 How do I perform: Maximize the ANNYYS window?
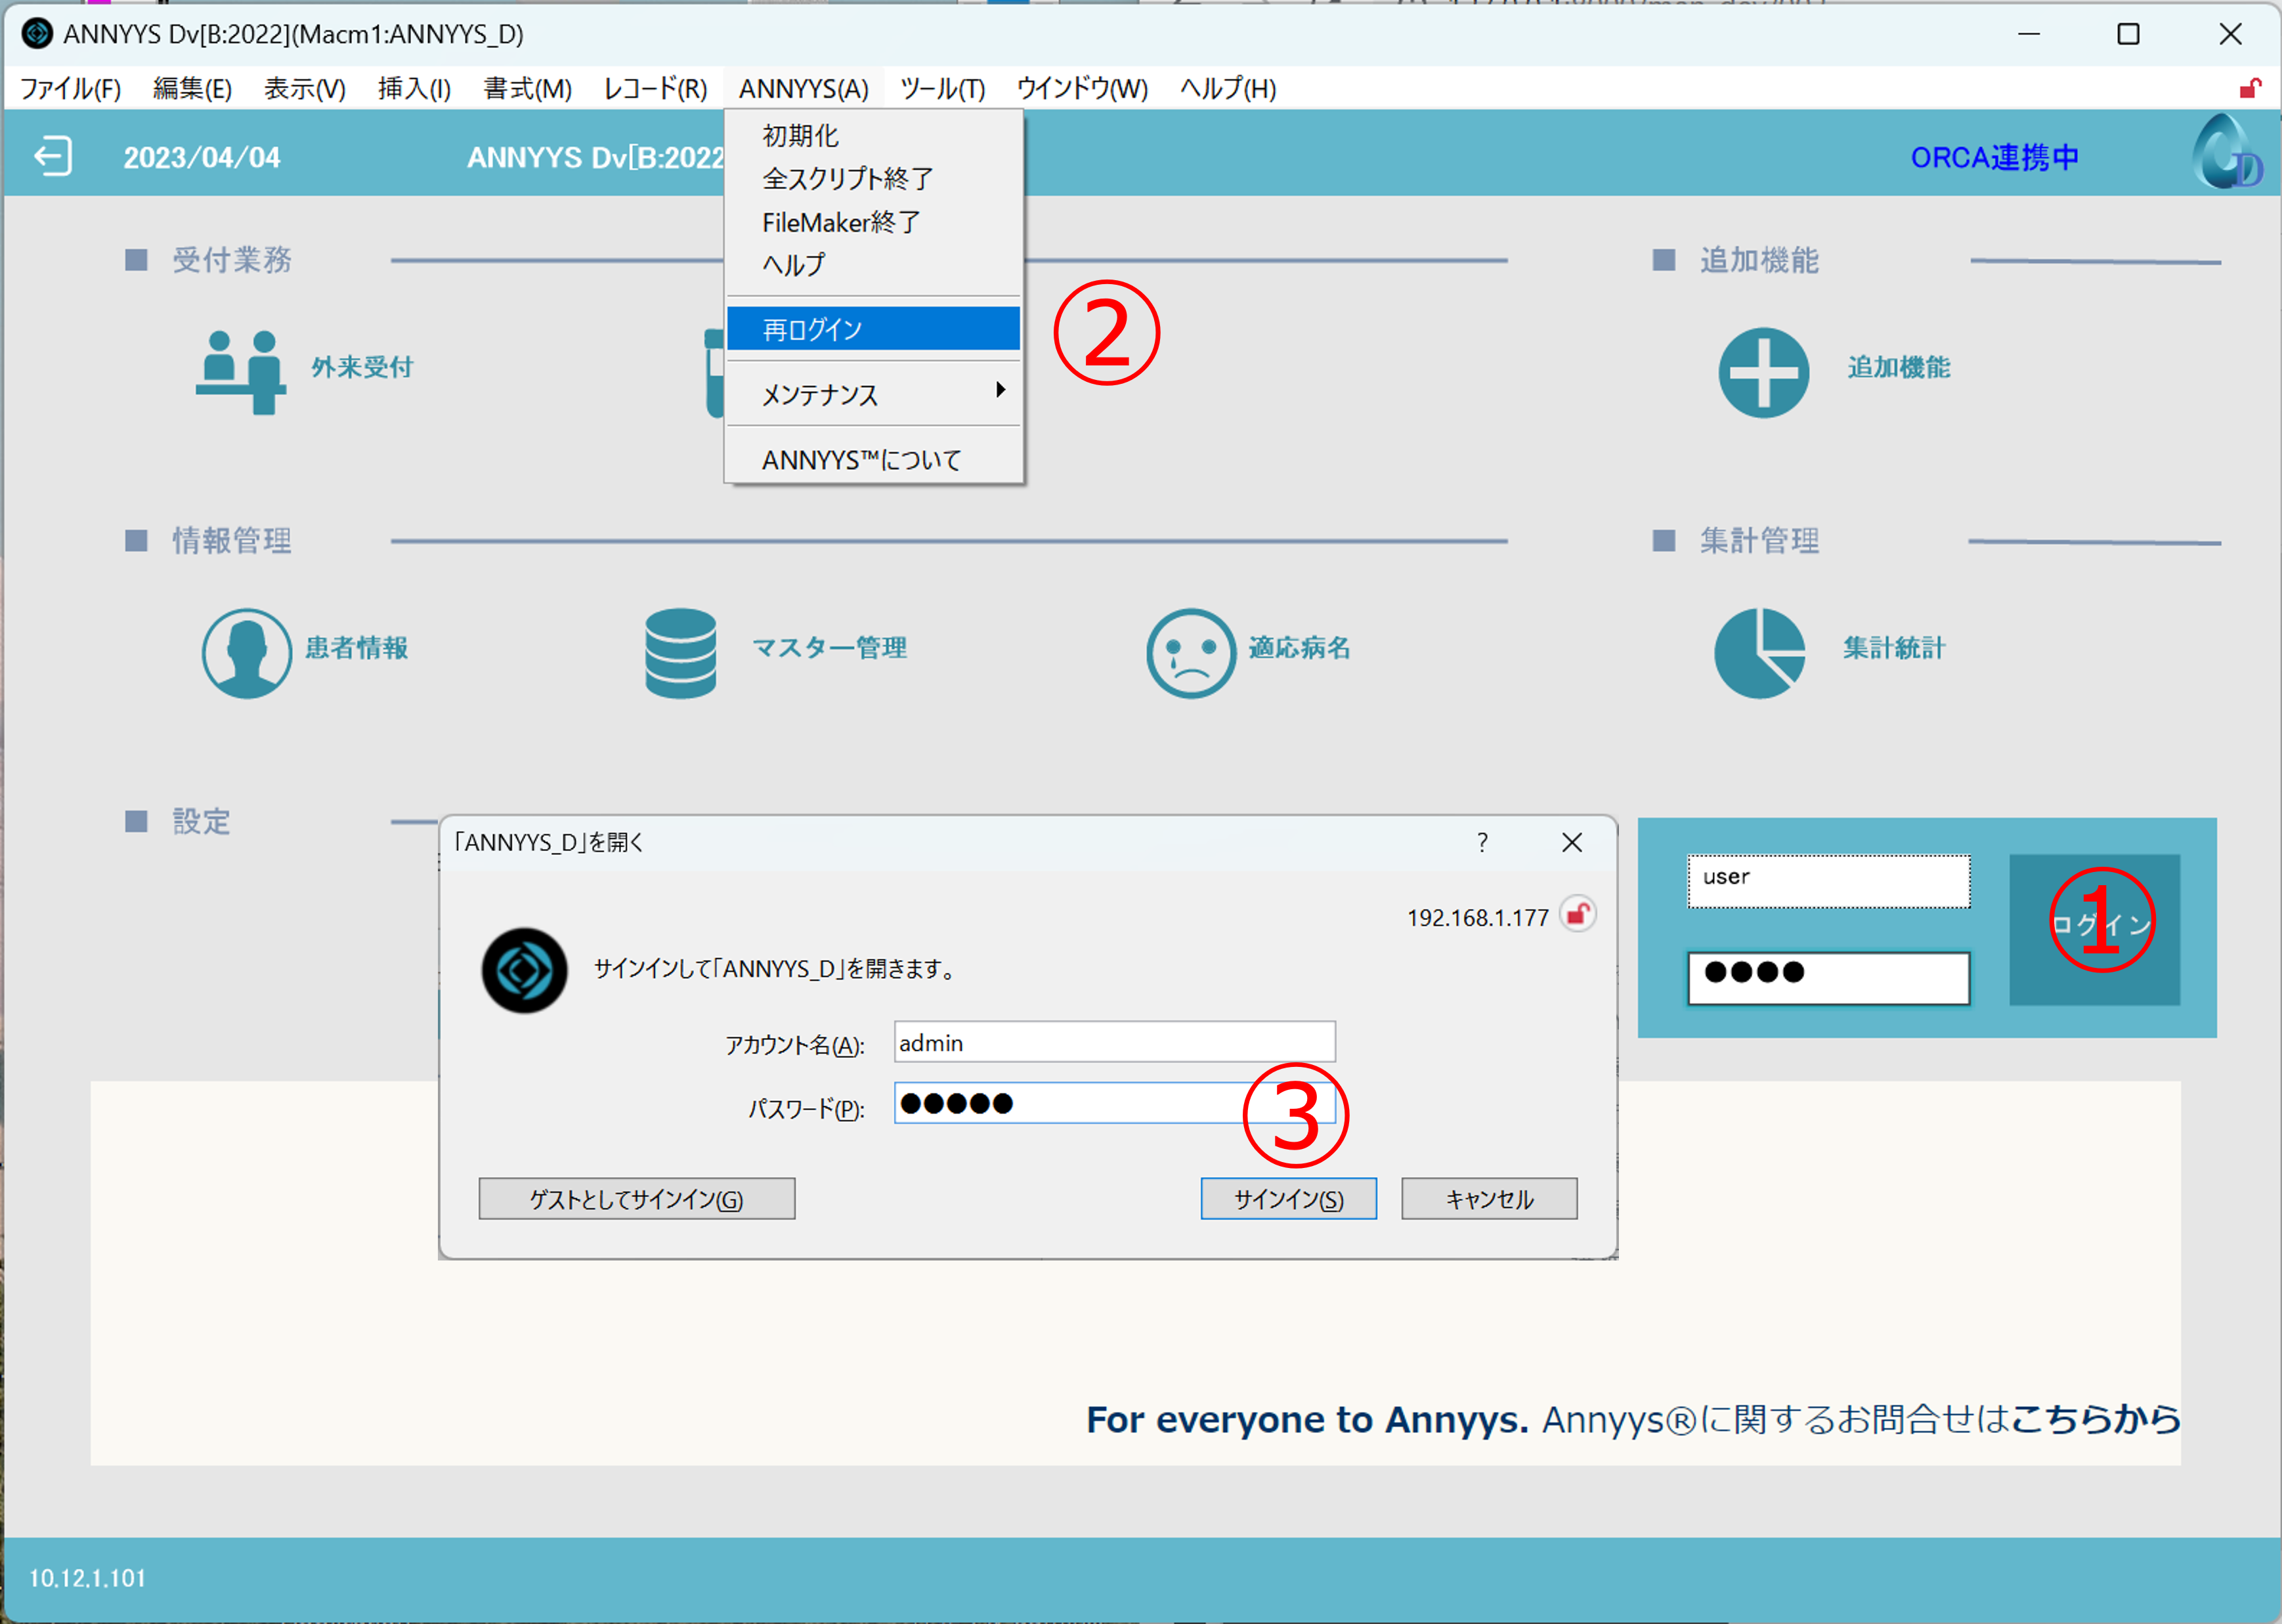[x=2128, y=34]
